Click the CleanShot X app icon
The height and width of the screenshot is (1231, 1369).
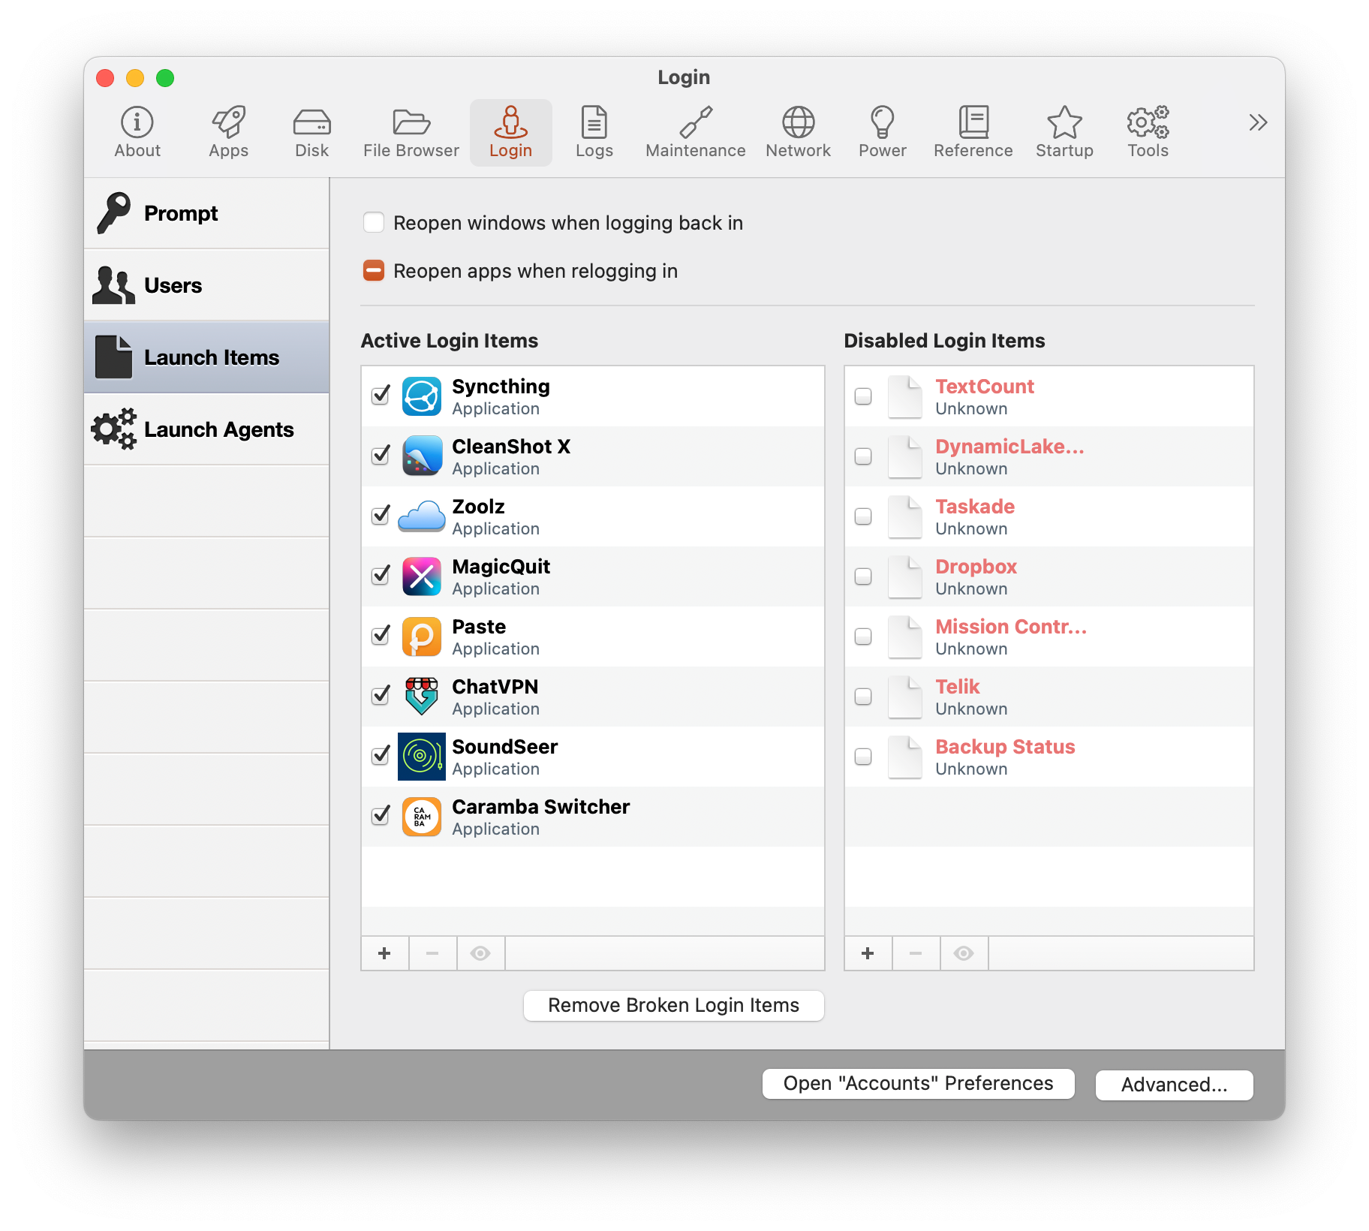422,456
